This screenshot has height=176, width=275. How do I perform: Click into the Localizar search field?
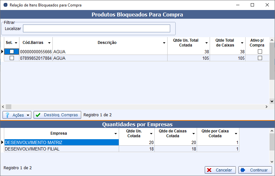[x=96, y=29]
